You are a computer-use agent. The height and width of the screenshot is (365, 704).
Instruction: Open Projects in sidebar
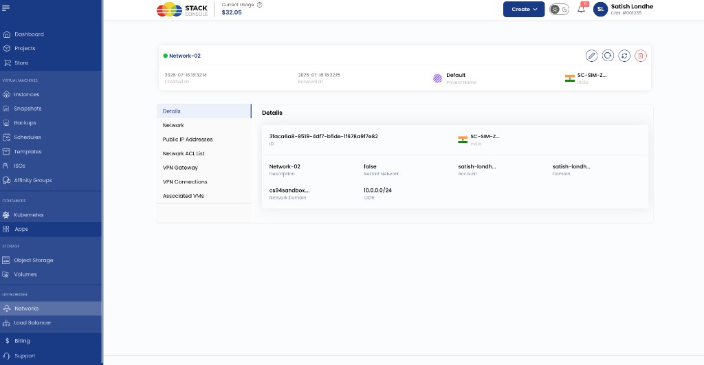[x=25, y=49]
